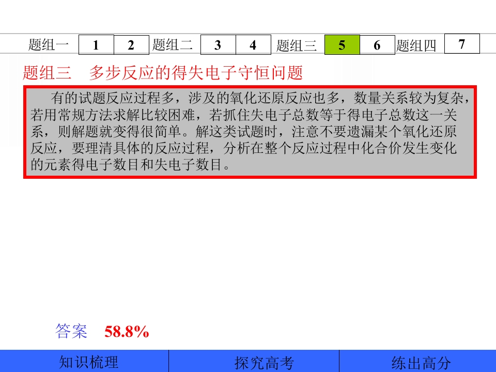Viewport: 496px width, 372px height.
Task: Open question 4 in 题组二
Action: pos(253,45)
